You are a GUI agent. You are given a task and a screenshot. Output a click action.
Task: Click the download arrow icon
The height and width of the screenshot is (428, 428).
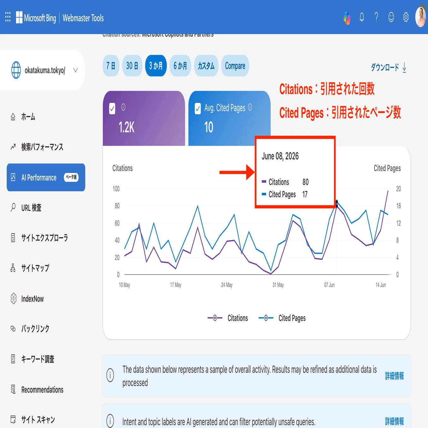404,68
